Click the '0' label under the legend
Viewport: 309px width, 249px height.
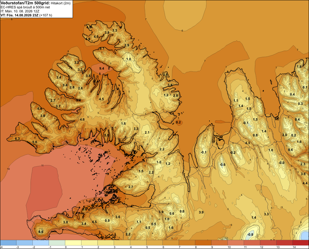pos(66,247)
